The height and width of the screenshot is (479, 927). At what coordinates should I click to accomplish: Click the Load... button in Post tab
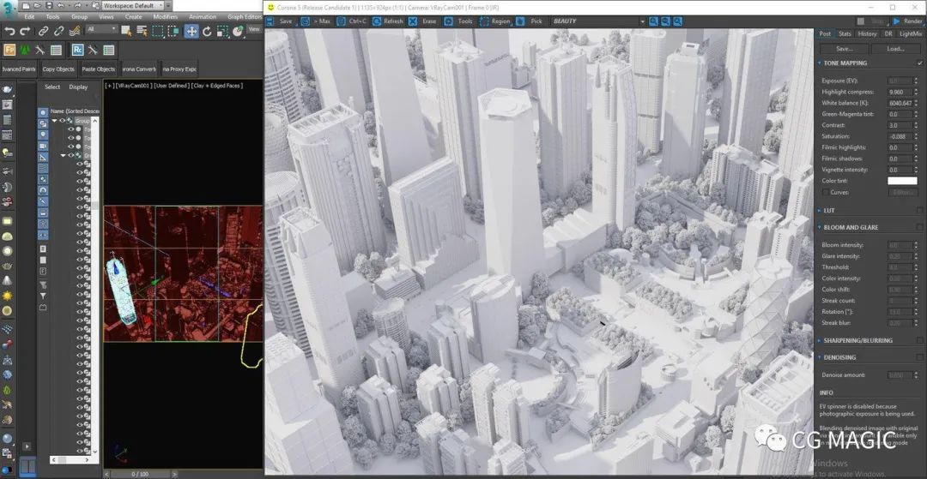(x=895, y=48)
